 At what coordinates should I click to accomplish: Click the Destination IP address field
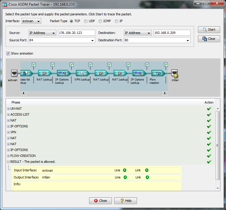tap(172, 33)
